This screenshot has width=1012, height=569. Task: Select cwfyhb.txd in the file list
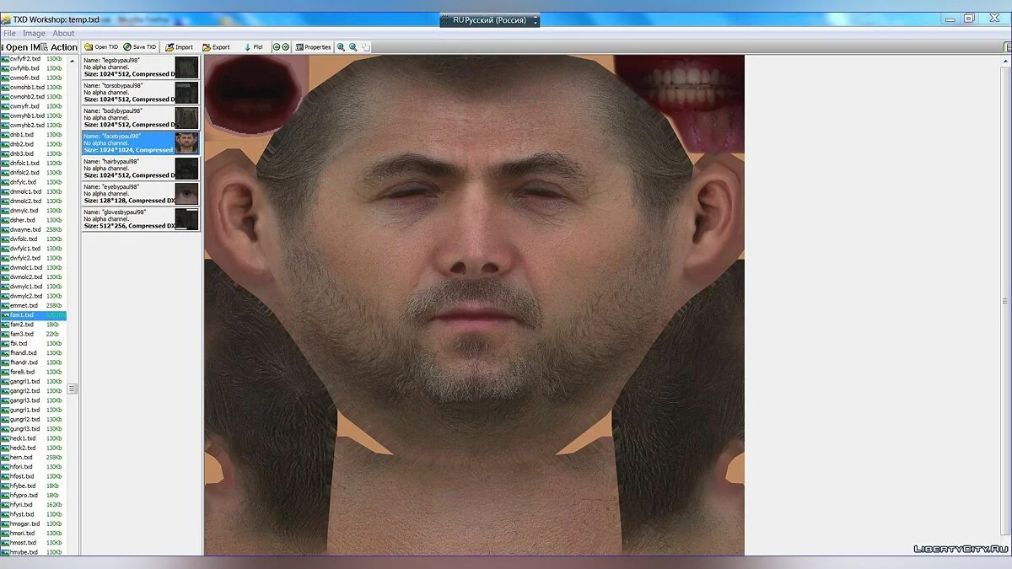click(x=34, y=68)
